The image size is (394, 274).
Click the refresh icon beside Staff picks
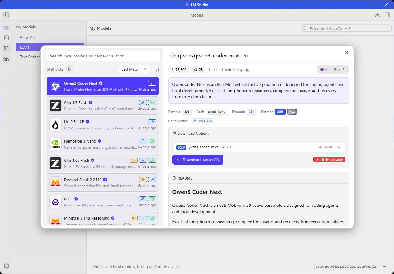tap(69, 69)
